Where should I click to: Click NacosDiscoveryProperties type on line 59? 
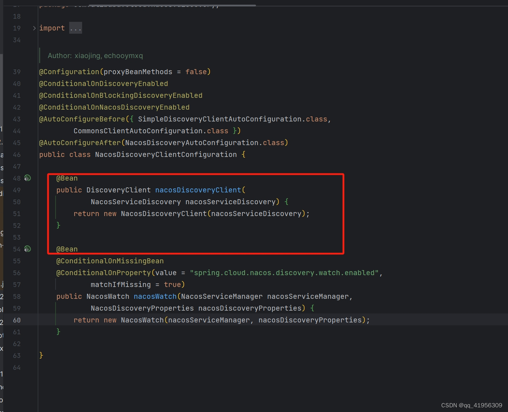142,308
